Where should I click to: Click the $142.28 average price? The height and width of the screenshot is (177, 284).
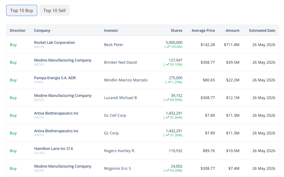coord(208,45)
